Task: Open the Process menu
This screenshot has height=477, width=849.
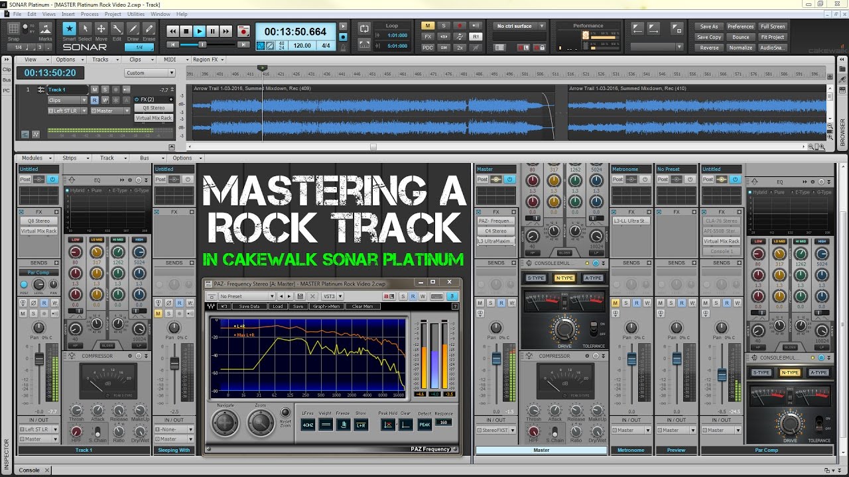Action: 90,14
